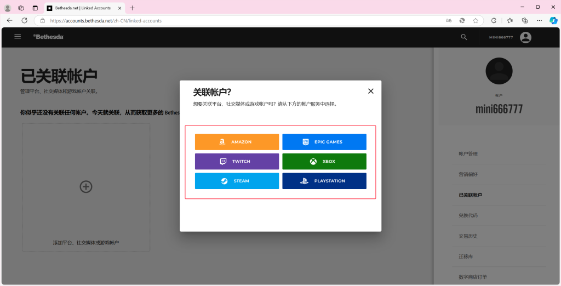Close the 关联帐户 dialog
Image resolution: width=561 pixels, height=286 pixels.
tap(371, 91)
